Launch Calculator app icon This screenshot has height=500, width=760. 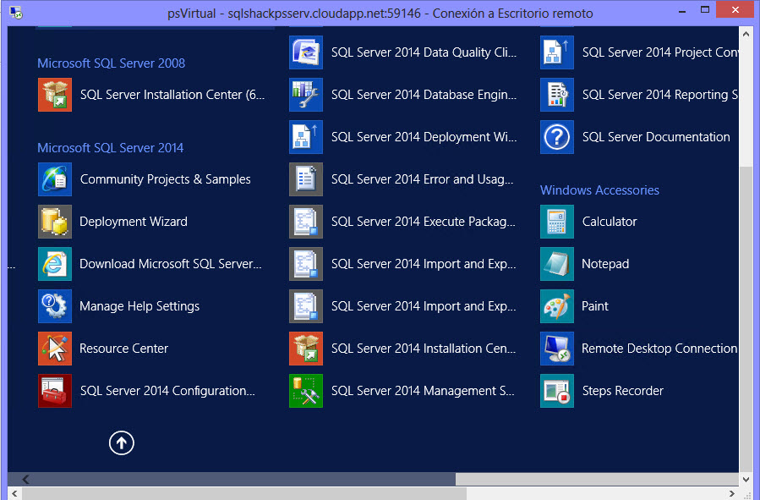557,222
